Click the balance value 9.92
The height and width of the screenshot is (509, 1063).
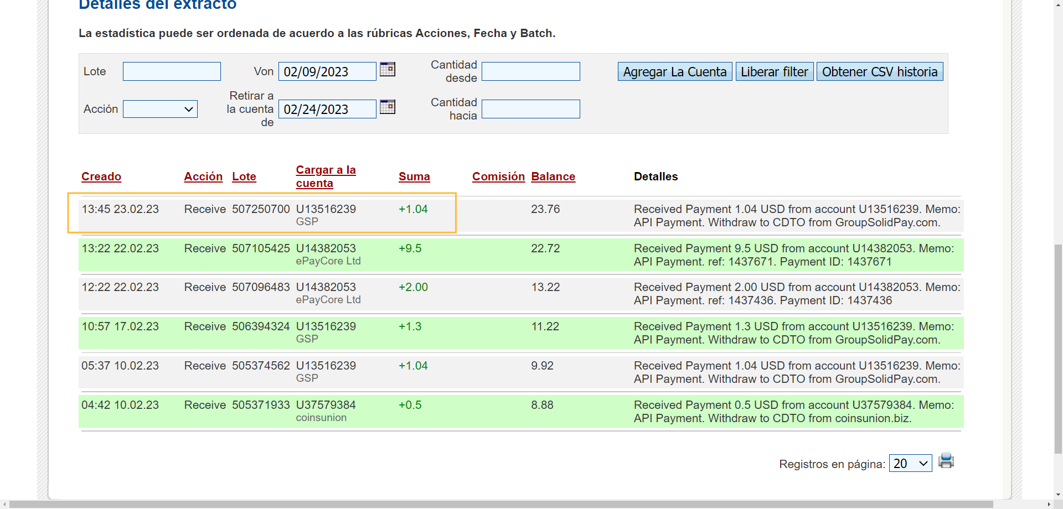(x=542, y=366)
